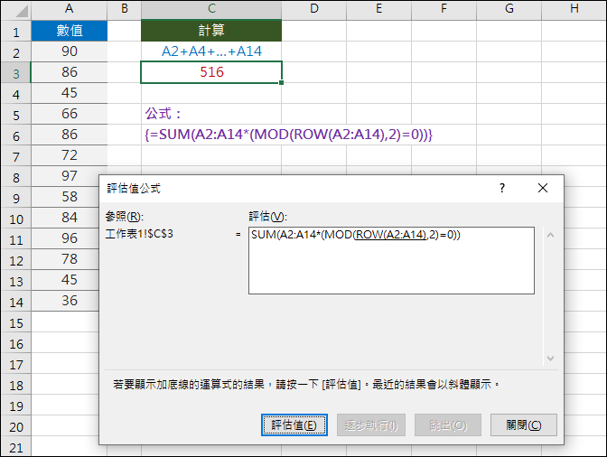Click row 17 header
The width and height of the screenshot is (607, 457).
(16, 365)
